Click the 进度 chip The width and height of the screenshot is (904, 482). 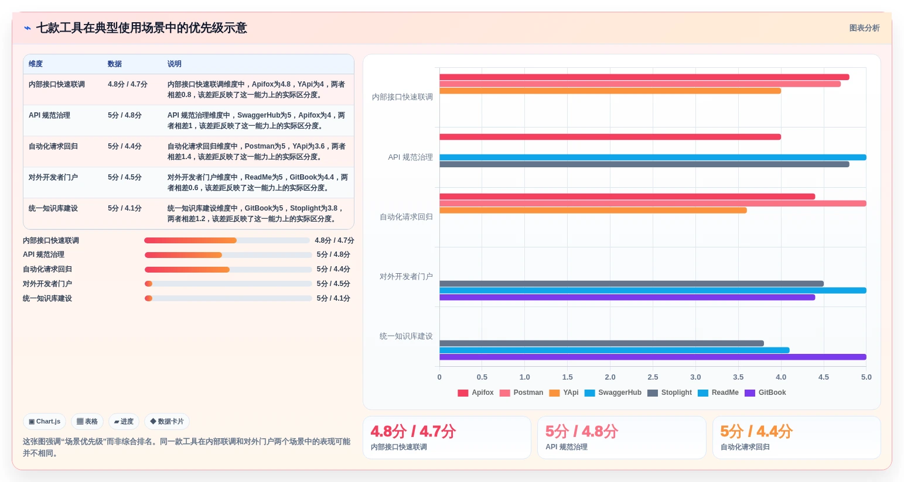(x=124, y=421)
